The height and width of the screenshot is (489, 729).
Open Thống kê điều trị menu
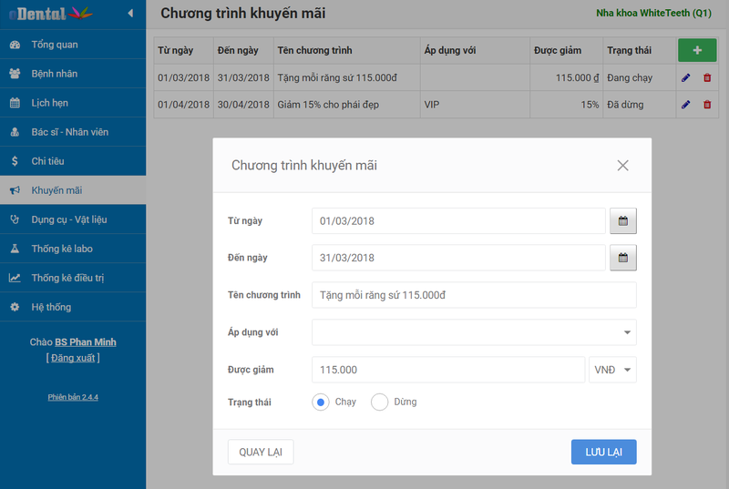[73, 278]
